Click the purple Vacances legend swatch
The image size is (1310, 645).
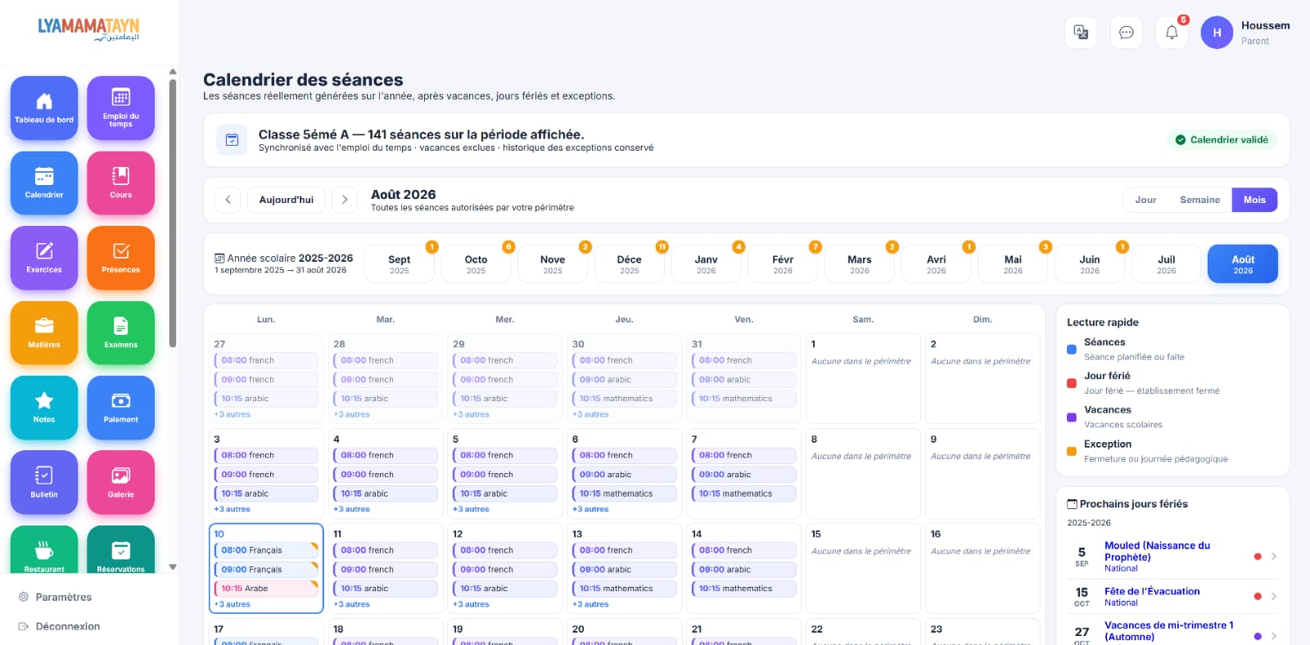tap(1072, 417)
